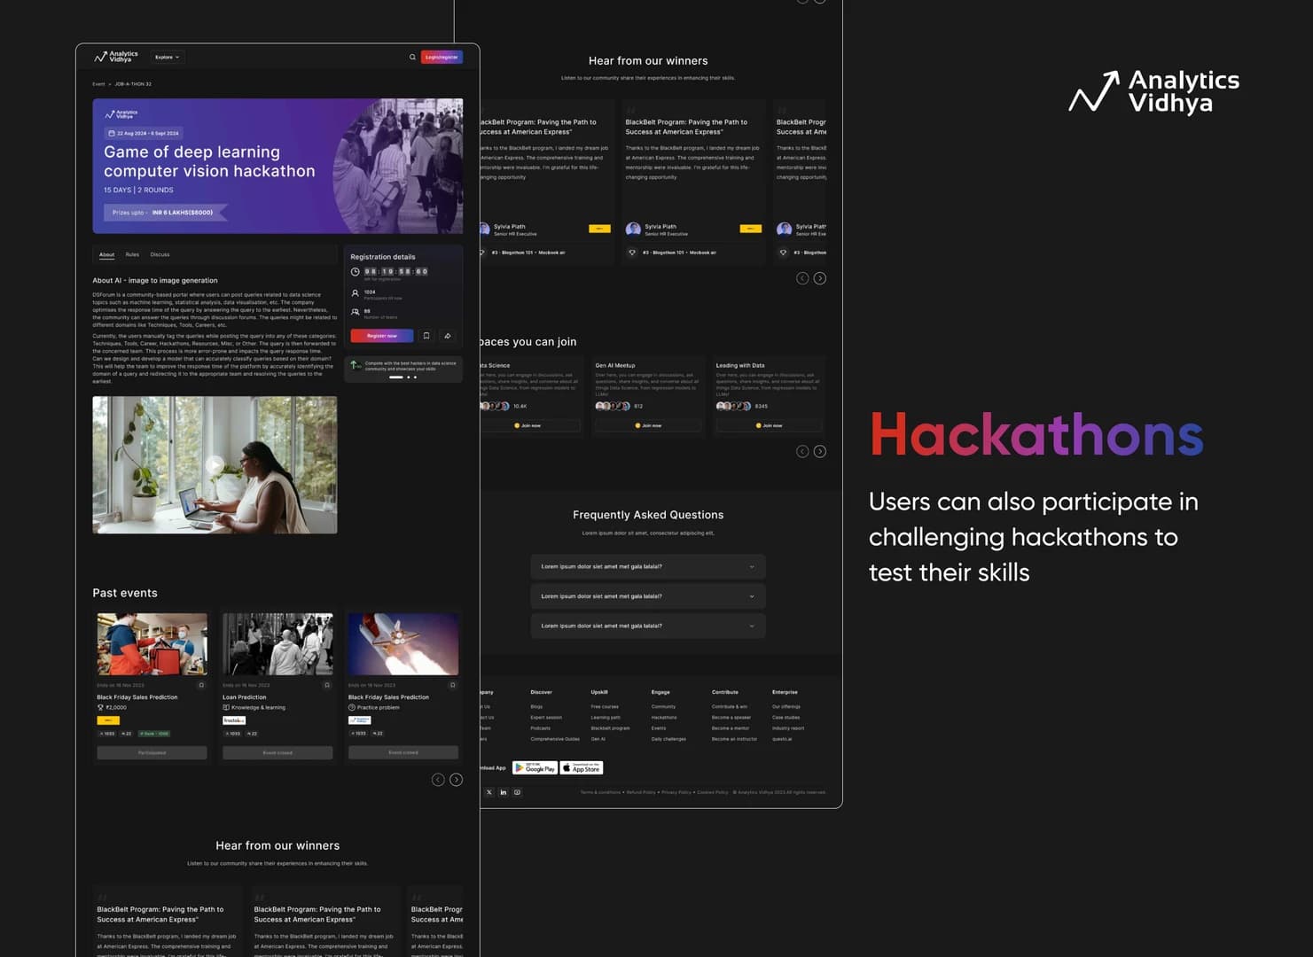The width and height of the screenshot is (1313, 957).
Task: Click the Register now button
Action: pyautogui.click(x=381, y=336)
